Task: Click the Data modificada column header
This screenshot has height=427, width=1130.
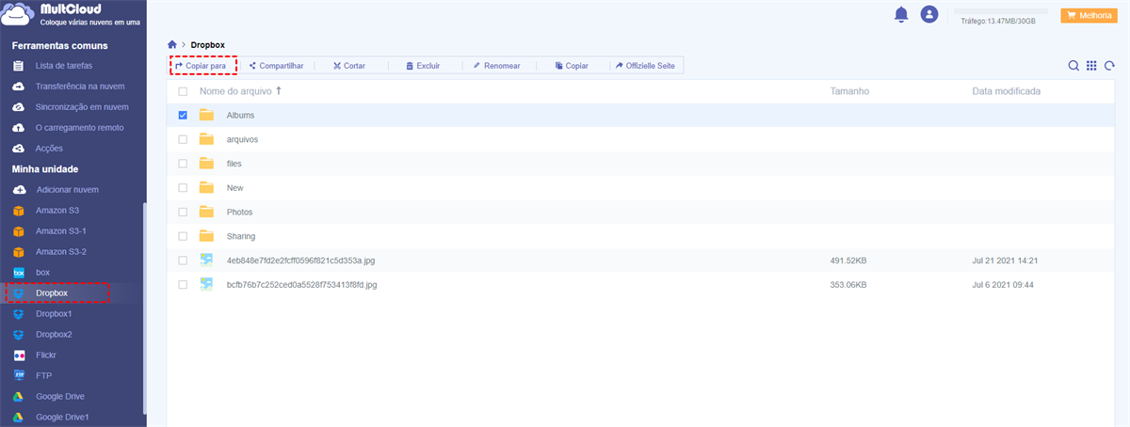Action: [1006, 91]
